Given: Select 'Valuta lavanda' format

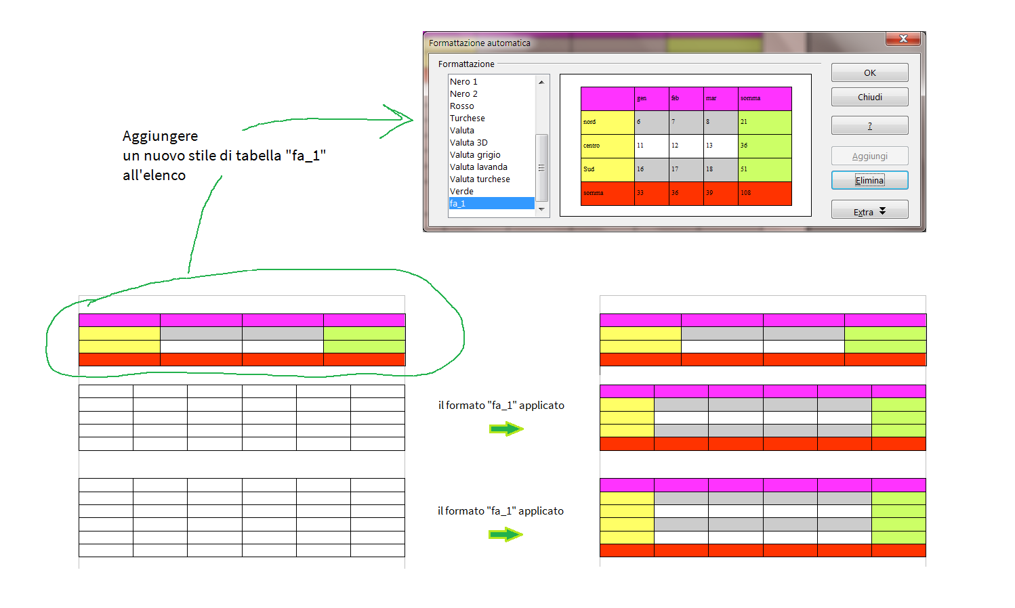Looking at the screenshot, I should pyautogui.click(x=478, y=167).
